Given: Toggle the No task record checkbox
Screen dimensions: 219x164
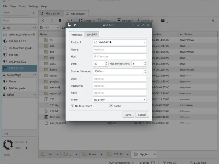Looking at the screenshot, I should pos(72,106).
